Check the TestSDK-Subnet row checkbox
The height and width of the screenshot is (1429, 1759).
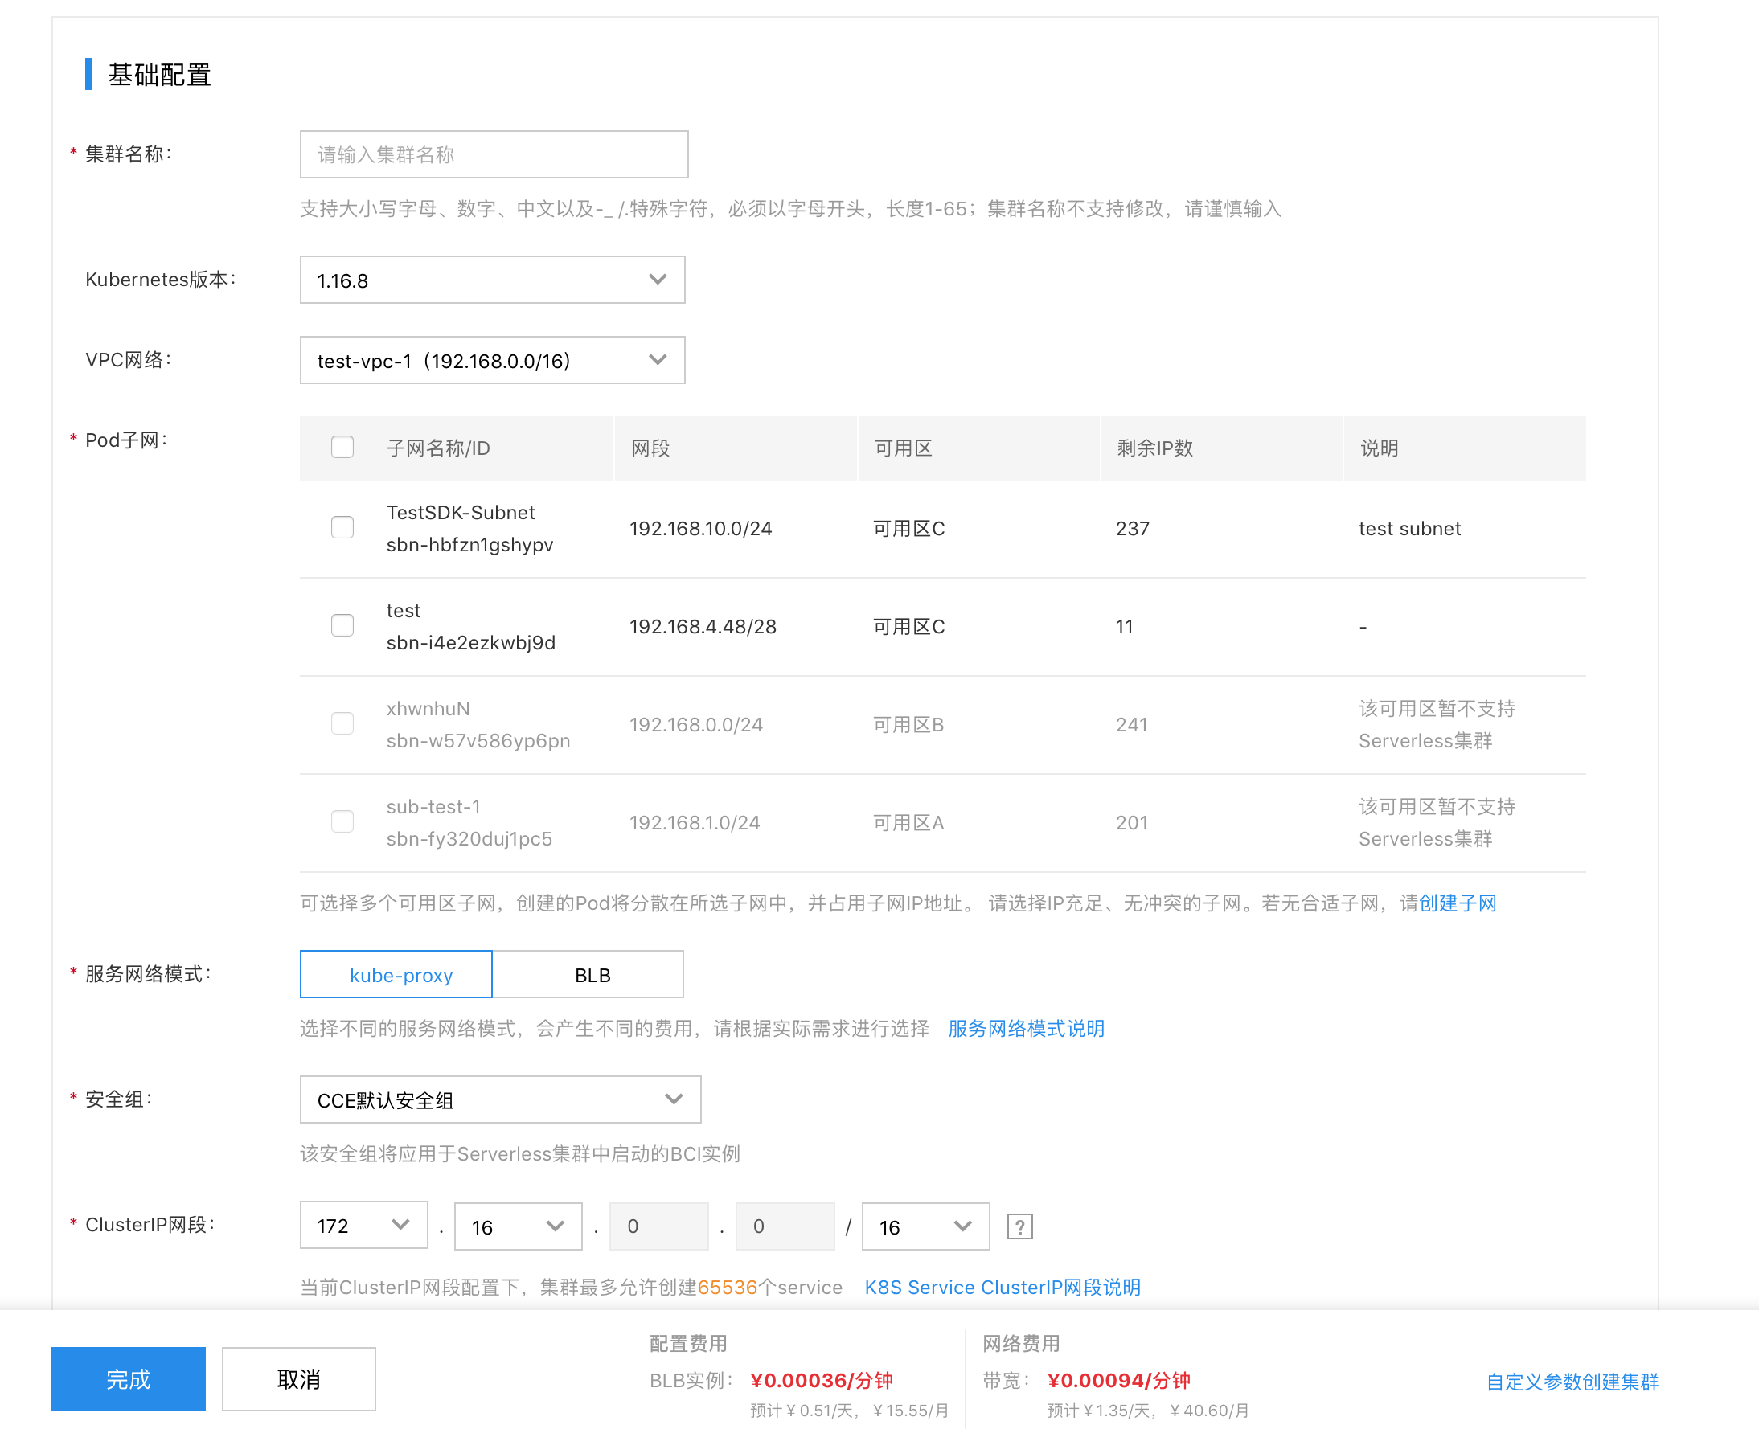click(342, 528)
